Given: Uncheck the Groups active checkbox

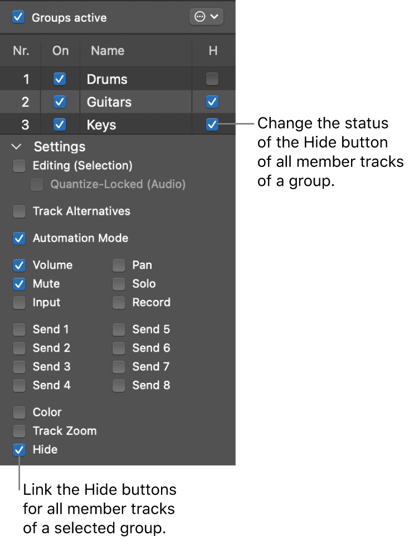Looking at the screenshot, I should coord(18,17).
